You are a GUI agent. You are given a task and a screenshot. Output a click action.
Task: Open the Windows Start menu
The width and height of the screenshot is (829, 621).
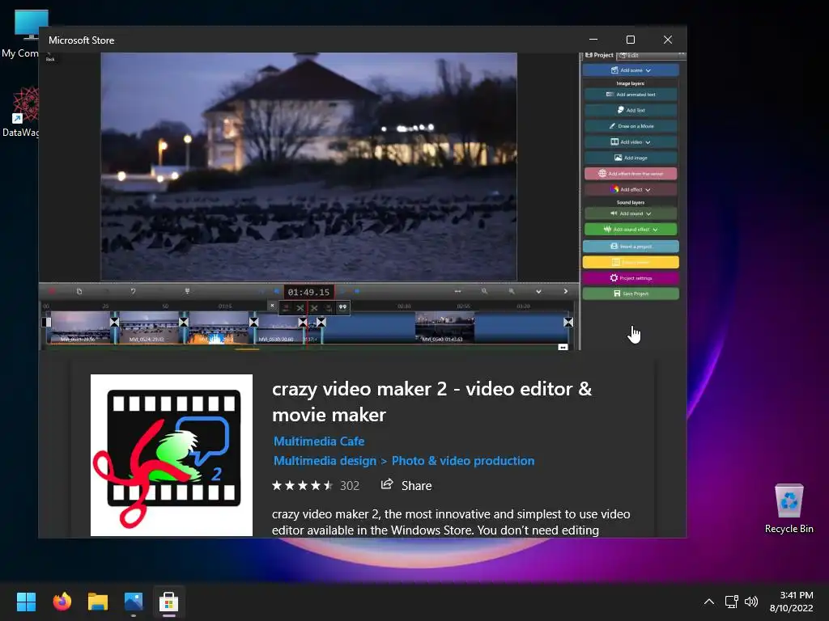pyautogui.click(x=26, y=602)
